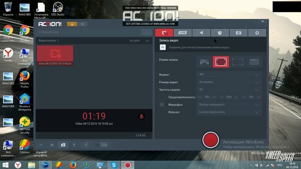Image resolution: width=301 pixels, height=169 pixels.
Task: Expand the Формат dropdown
Action: (x=229, y=75)
